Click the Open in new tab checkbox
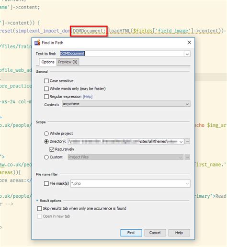Screen dimensions: 227x247 point(39,216)
